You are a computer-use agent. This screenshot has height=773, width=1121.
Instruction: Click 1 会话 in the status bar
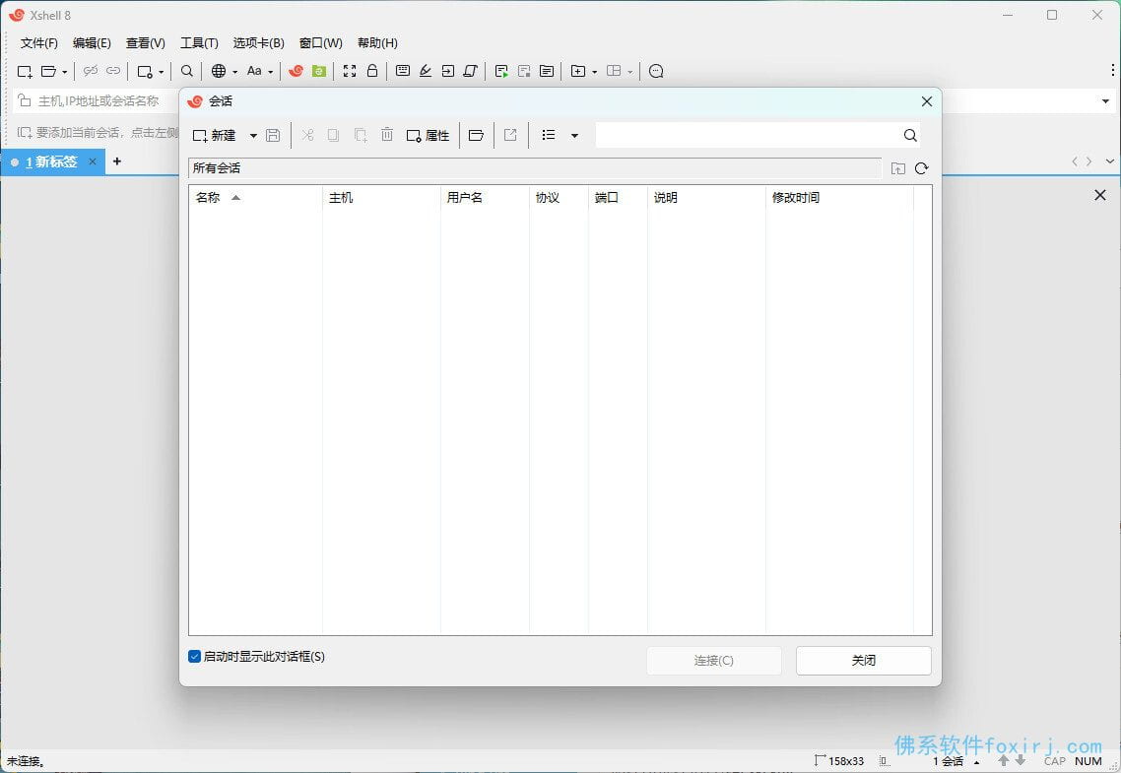coord(948,761)
